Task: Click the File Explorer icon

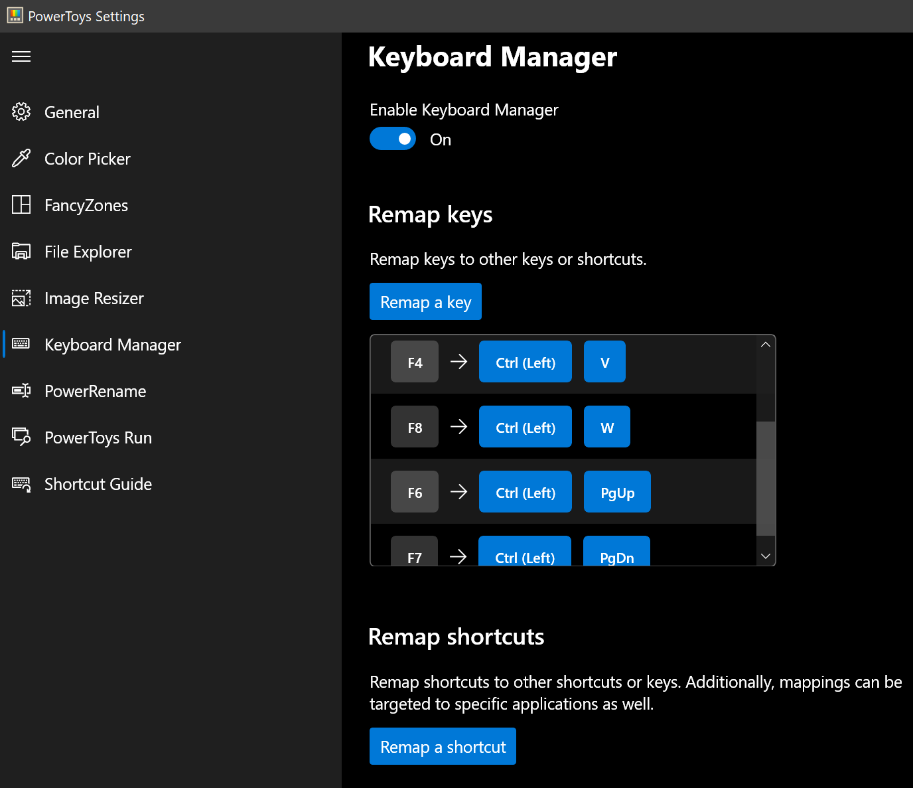Action: coord(21,252)
